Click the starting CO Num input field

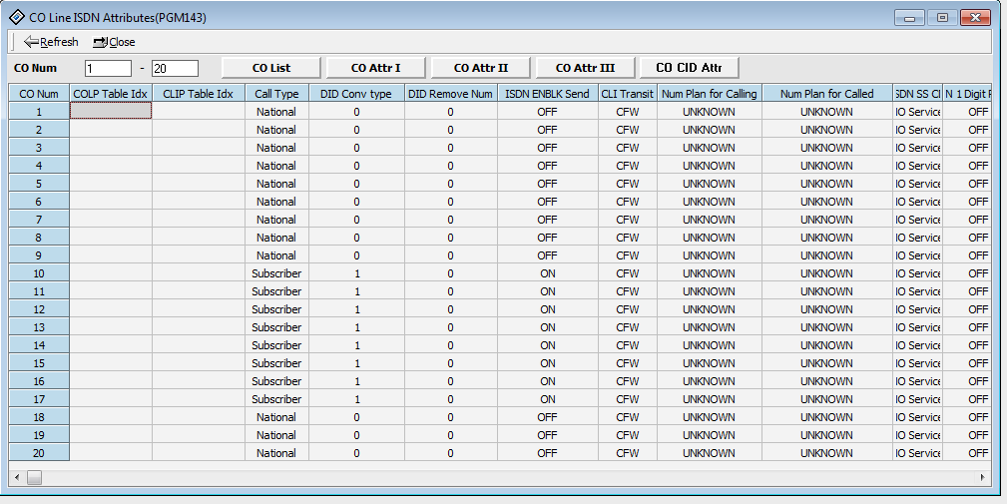click(108, 68)
